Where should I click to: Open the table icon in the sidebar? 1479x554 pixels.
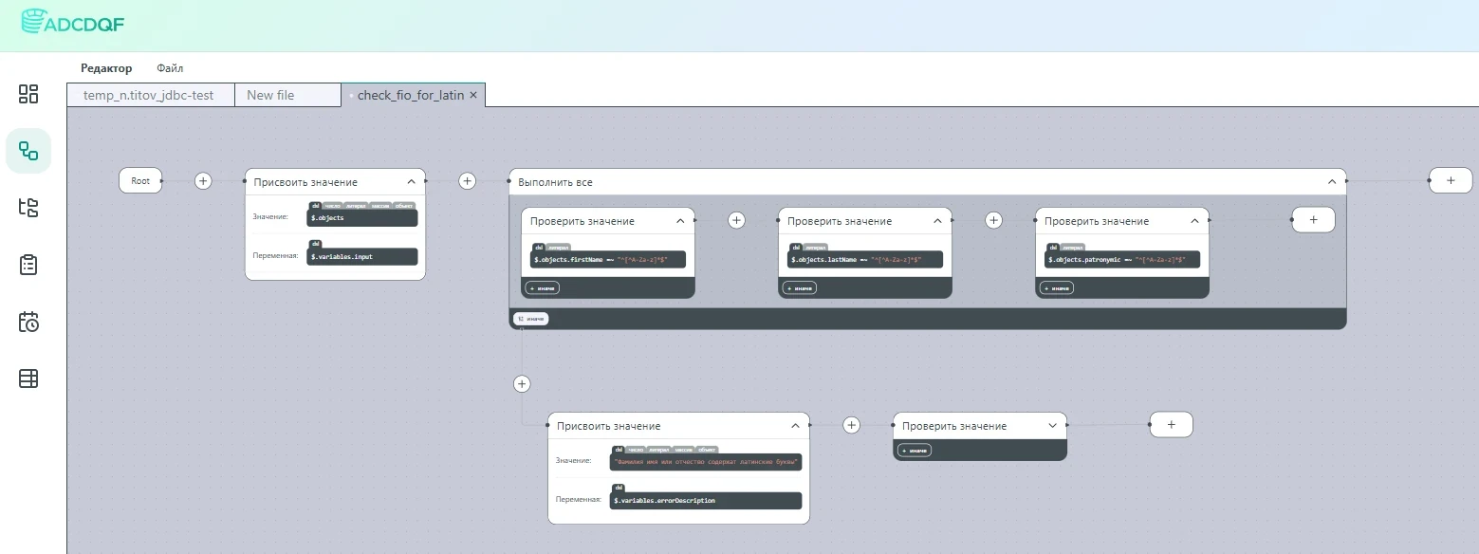pyautogui.click(x=28, y=379)
